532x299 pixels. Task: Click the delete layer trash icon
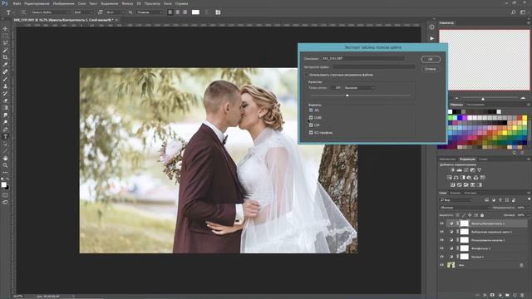point(522,296)
